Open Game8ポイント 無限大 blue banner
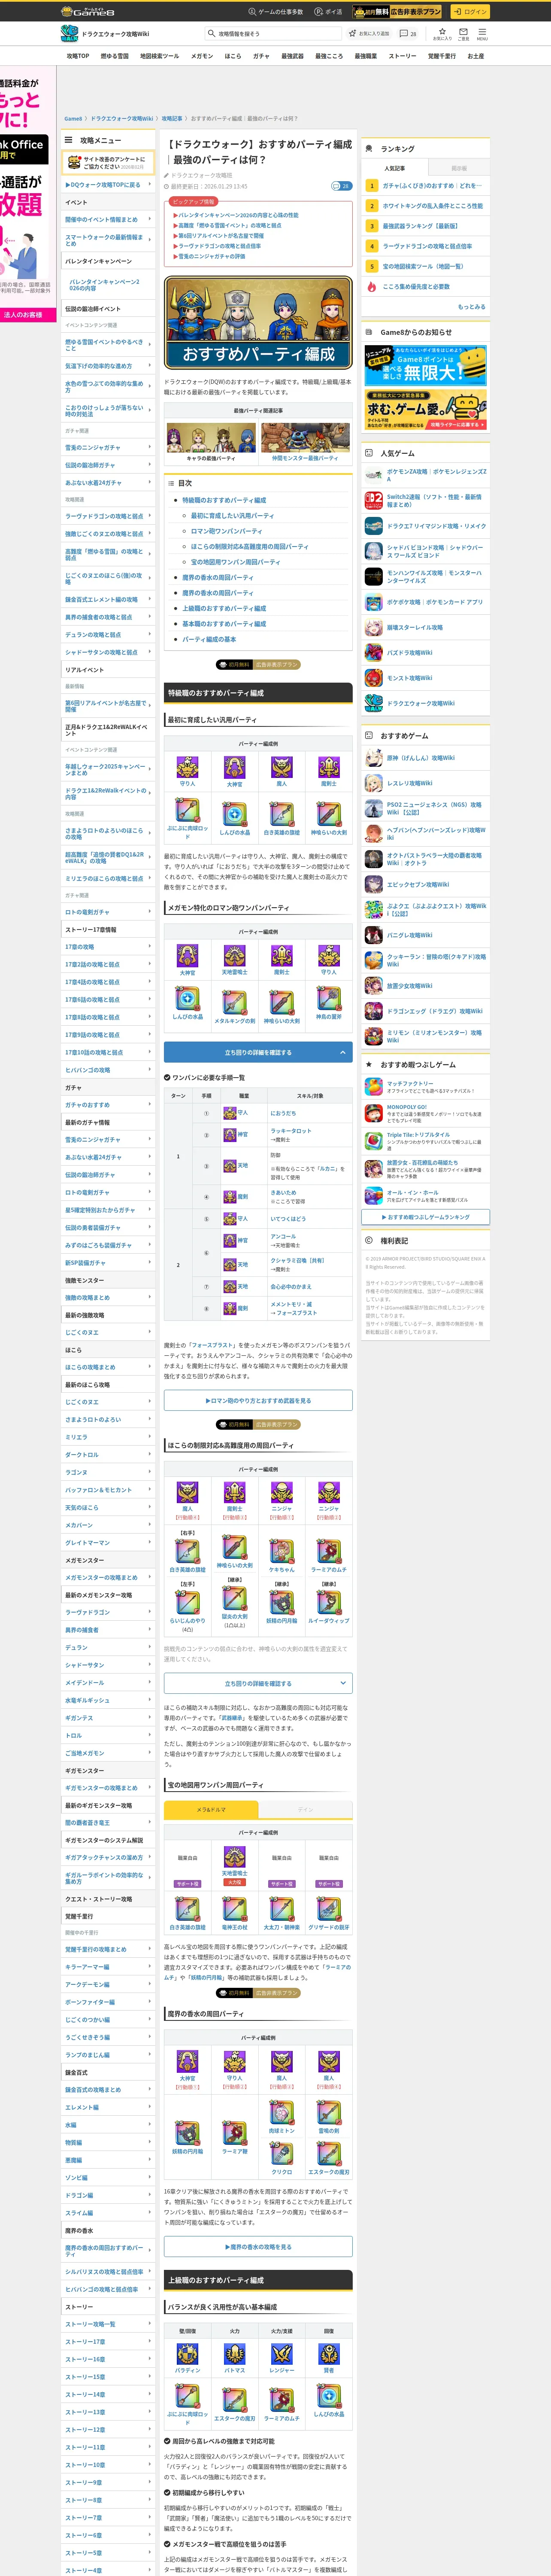551x2576 pixels. tap(426, 366)
